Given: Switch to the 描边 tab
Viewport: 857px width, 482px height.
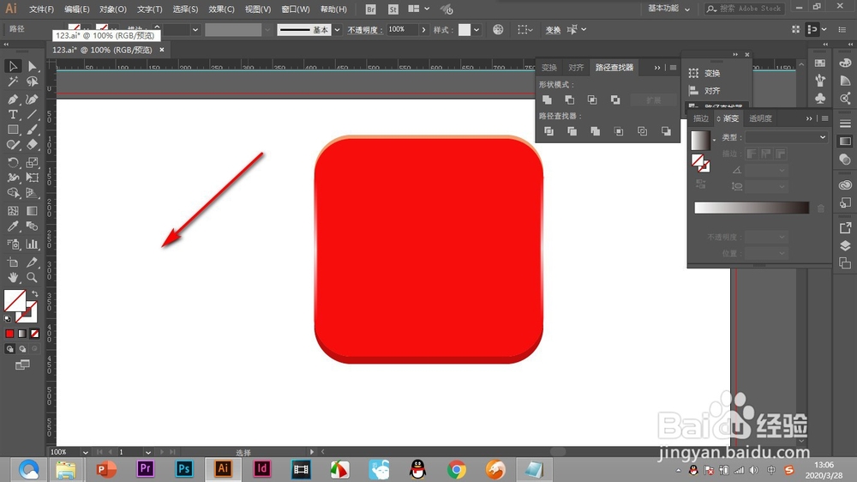Looking at the screenshot, I should coord(701,118).
